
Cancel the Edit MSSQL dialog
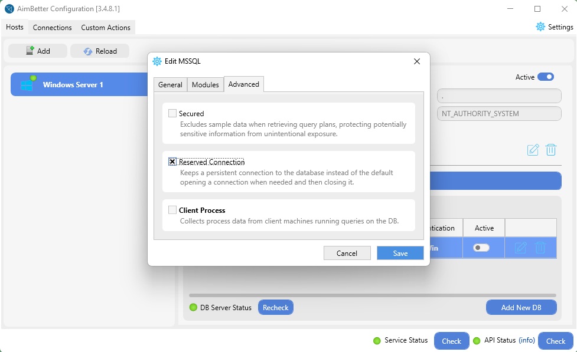pos(347,253)
